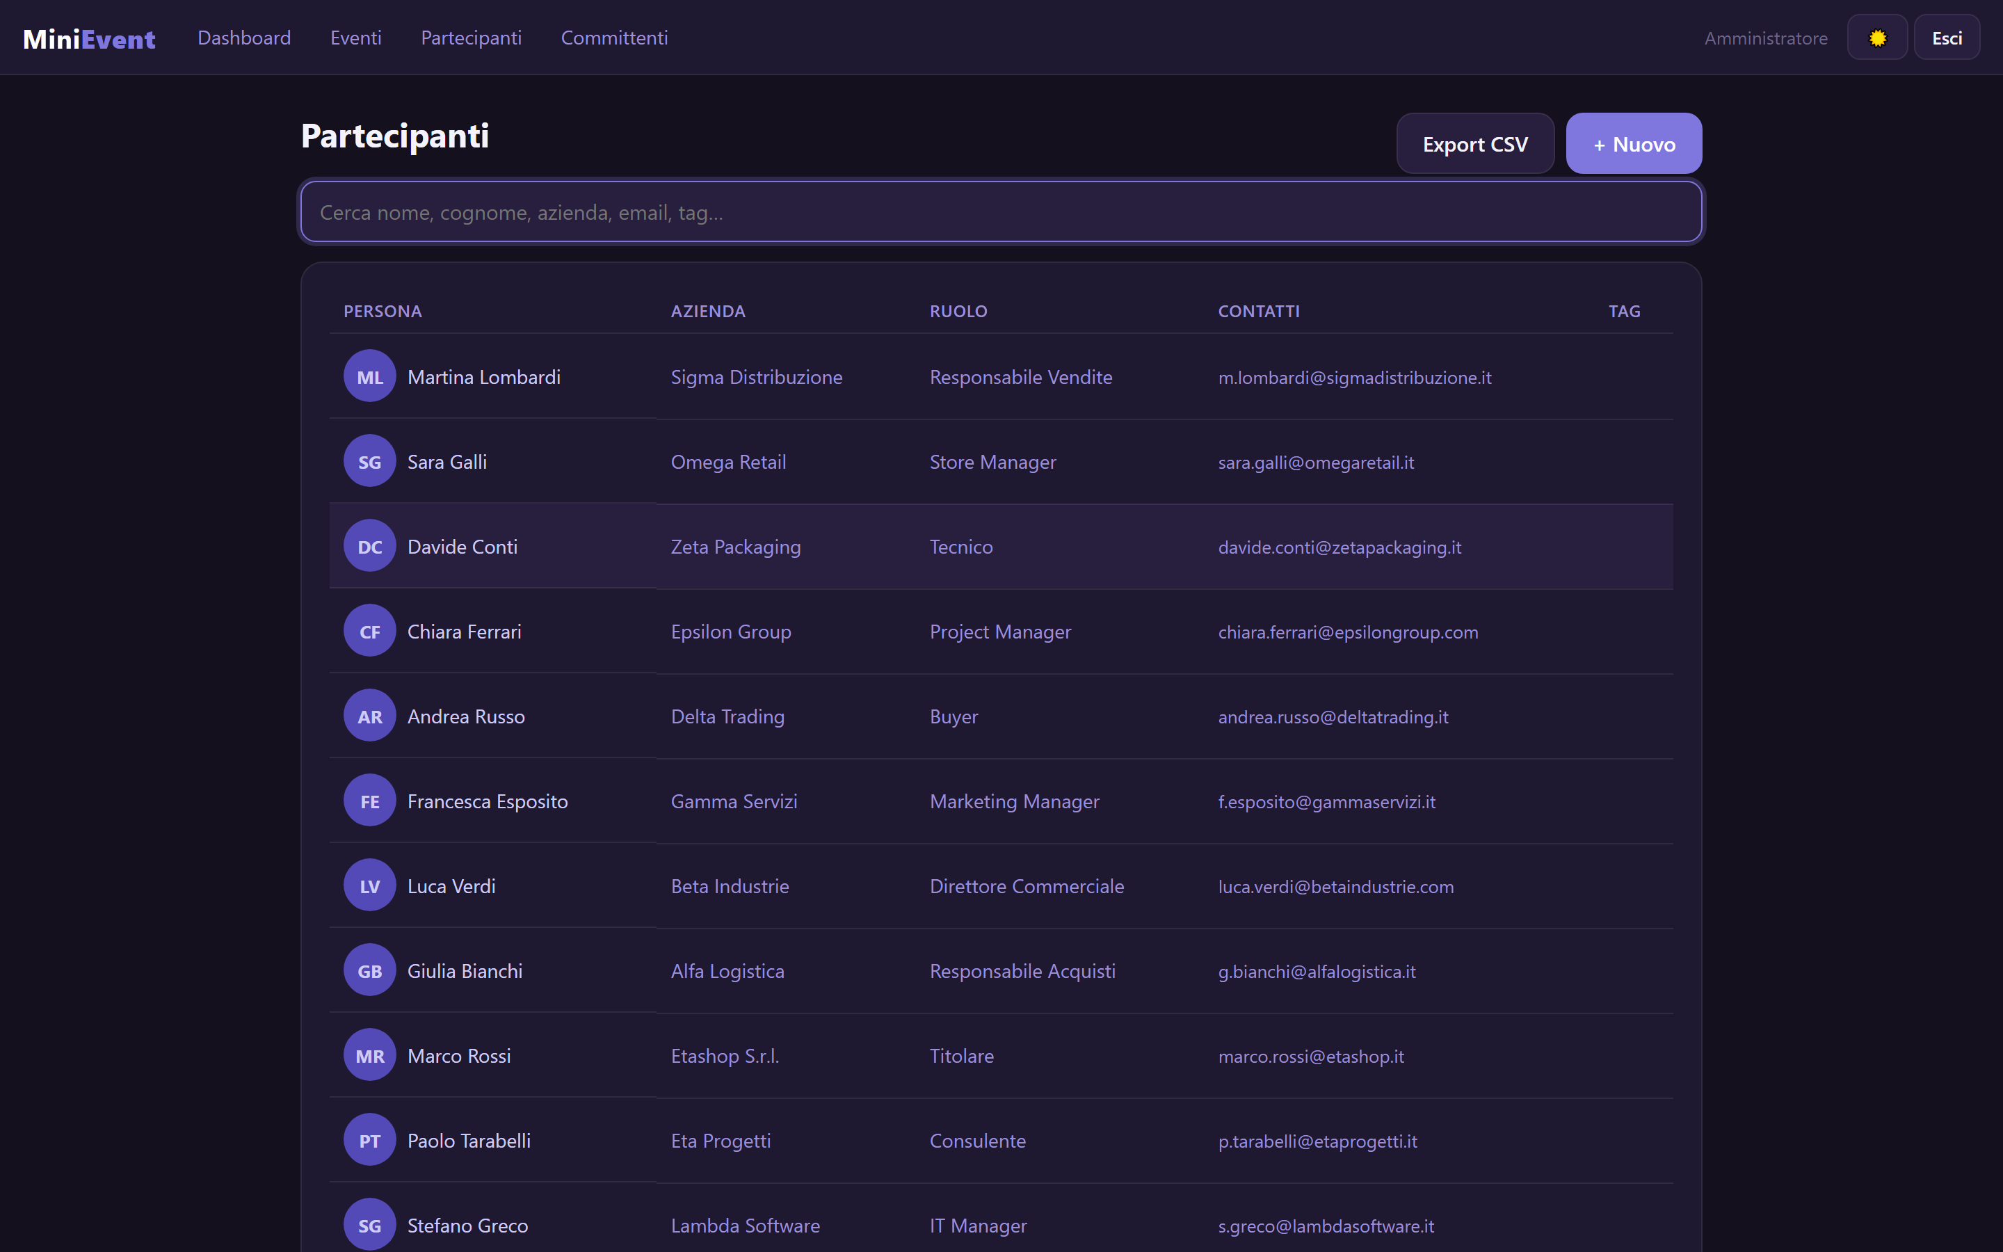The height and width of the screenshot is (1252, 2003).
Task: Click Francesca Esposito's FE avatar
Action: pos(369,801)
